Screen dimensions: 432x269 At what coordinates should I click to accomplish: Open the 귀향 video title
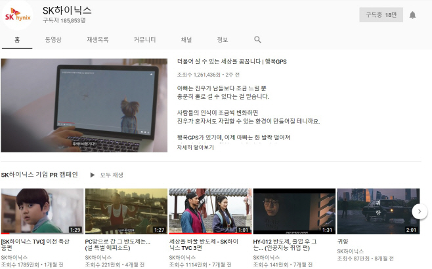[343, 242]
